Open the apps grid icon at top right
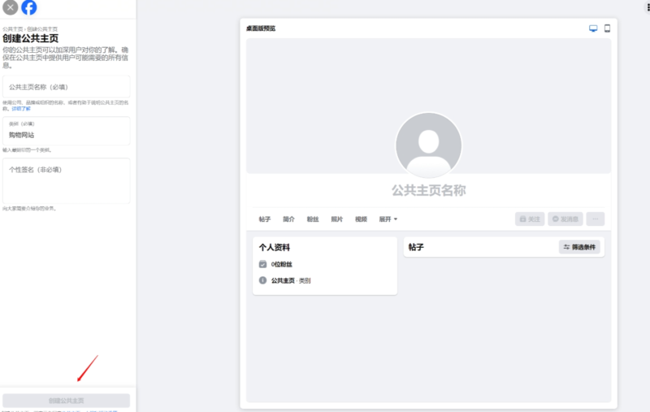 click(x=648, y=7)
